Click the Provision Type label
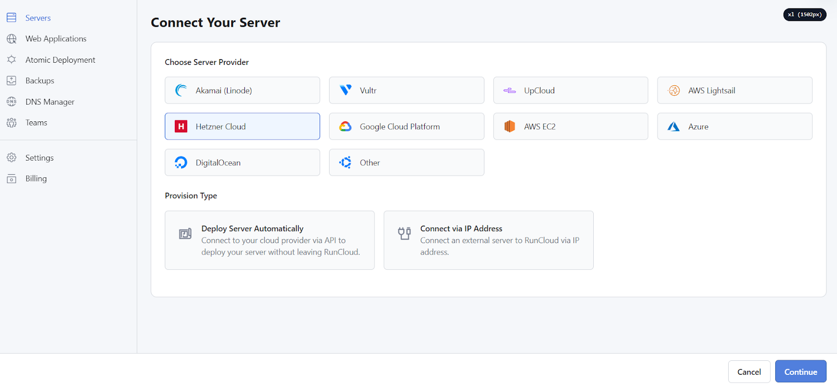The height and width of the screenshot is (387, 837). [x=191, y=196]
